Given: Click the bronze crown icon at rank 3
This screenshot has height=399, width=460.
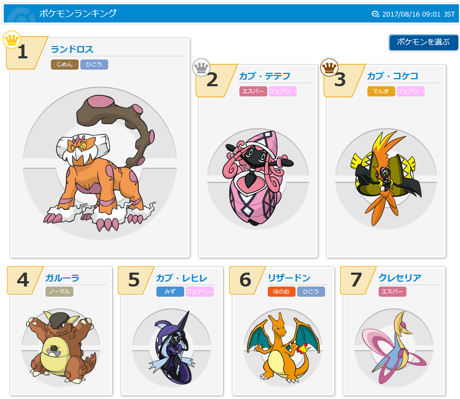Looking at the screenshot, I should 329,67.
